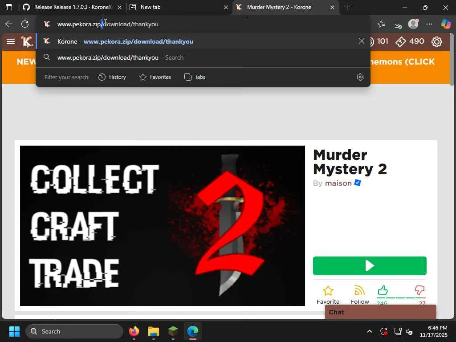
Task: Close the Murder Mystery 2 tab
Action: click(332, 7)
